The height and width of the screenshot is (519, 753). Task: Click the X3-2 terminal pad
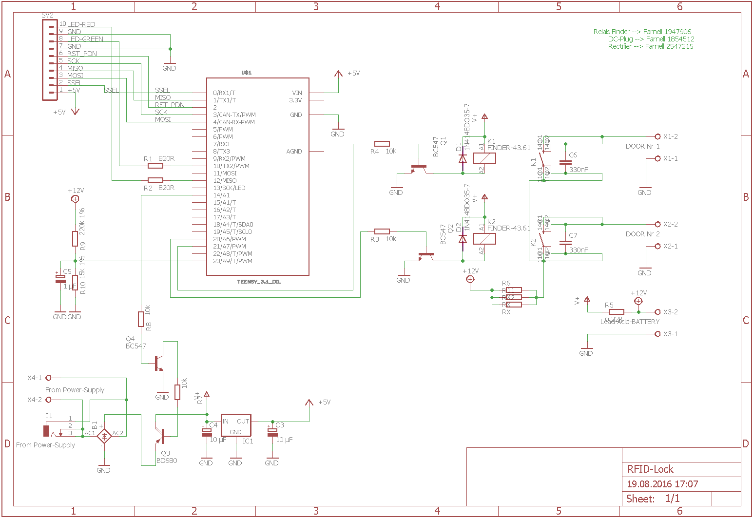[x=657, y=312]
